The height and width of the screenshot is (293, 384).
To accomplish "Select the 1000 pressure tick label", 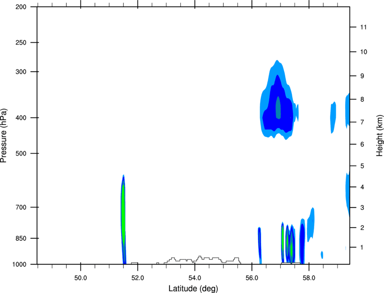I will [19, 265].
